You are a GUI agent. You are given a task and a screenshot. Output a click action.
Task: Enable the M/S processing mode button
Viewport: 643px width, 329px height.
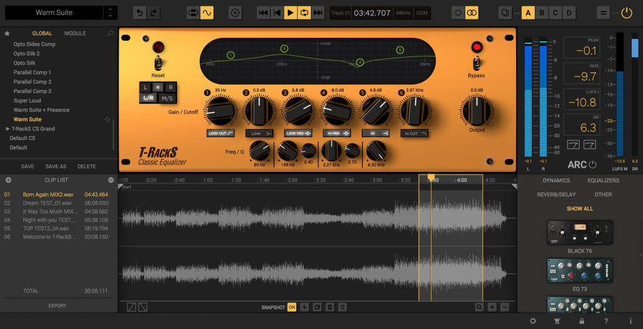pyautogui.click(x=166, y=98)
